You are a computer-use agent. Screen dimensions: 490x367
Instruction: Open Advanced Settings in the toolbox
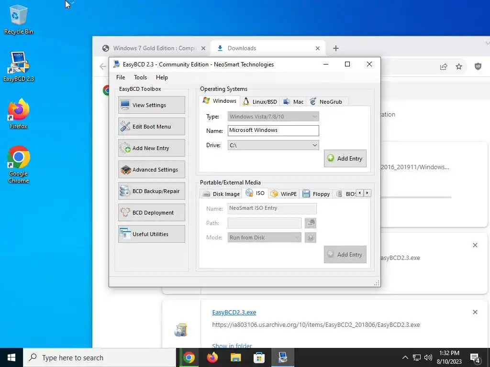tap(152, 170)
